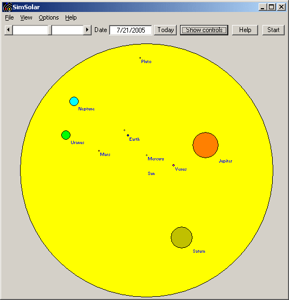Click the small Pluto dot

(x=140, y=58)
